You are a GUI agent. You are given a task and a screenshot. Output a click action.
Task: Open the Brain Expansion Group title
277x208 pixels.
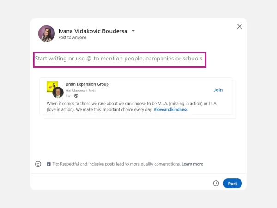(87, 84)
